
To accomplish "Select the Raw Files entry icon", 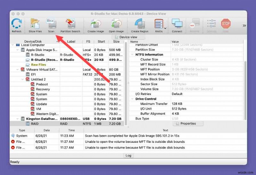I will (x=28, y=65).
